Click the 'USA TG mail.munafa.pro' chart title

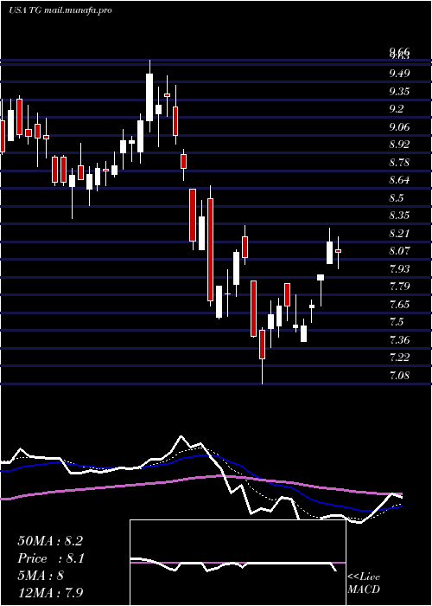pyautogui.click(x=60, y=10)
